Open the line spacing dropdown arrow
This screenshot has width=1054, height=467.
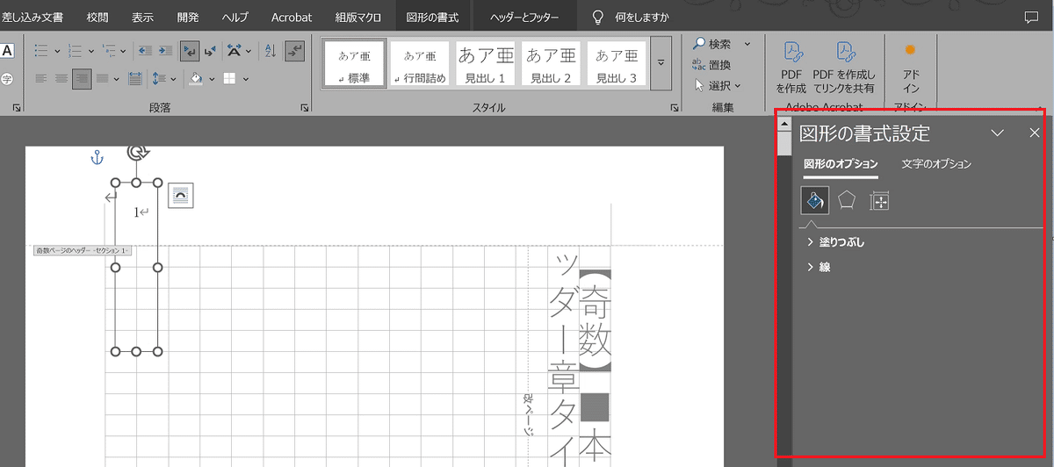174,79
